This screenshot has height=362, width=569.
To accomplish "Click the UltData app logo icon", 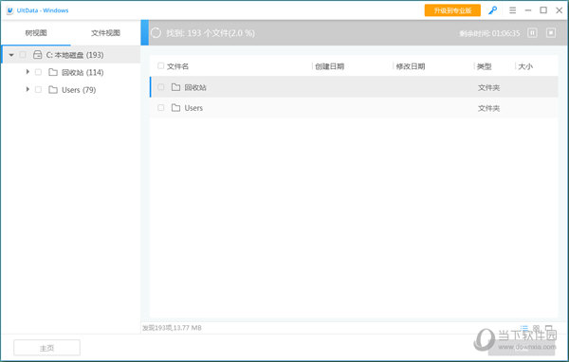I will pos(9,10).
